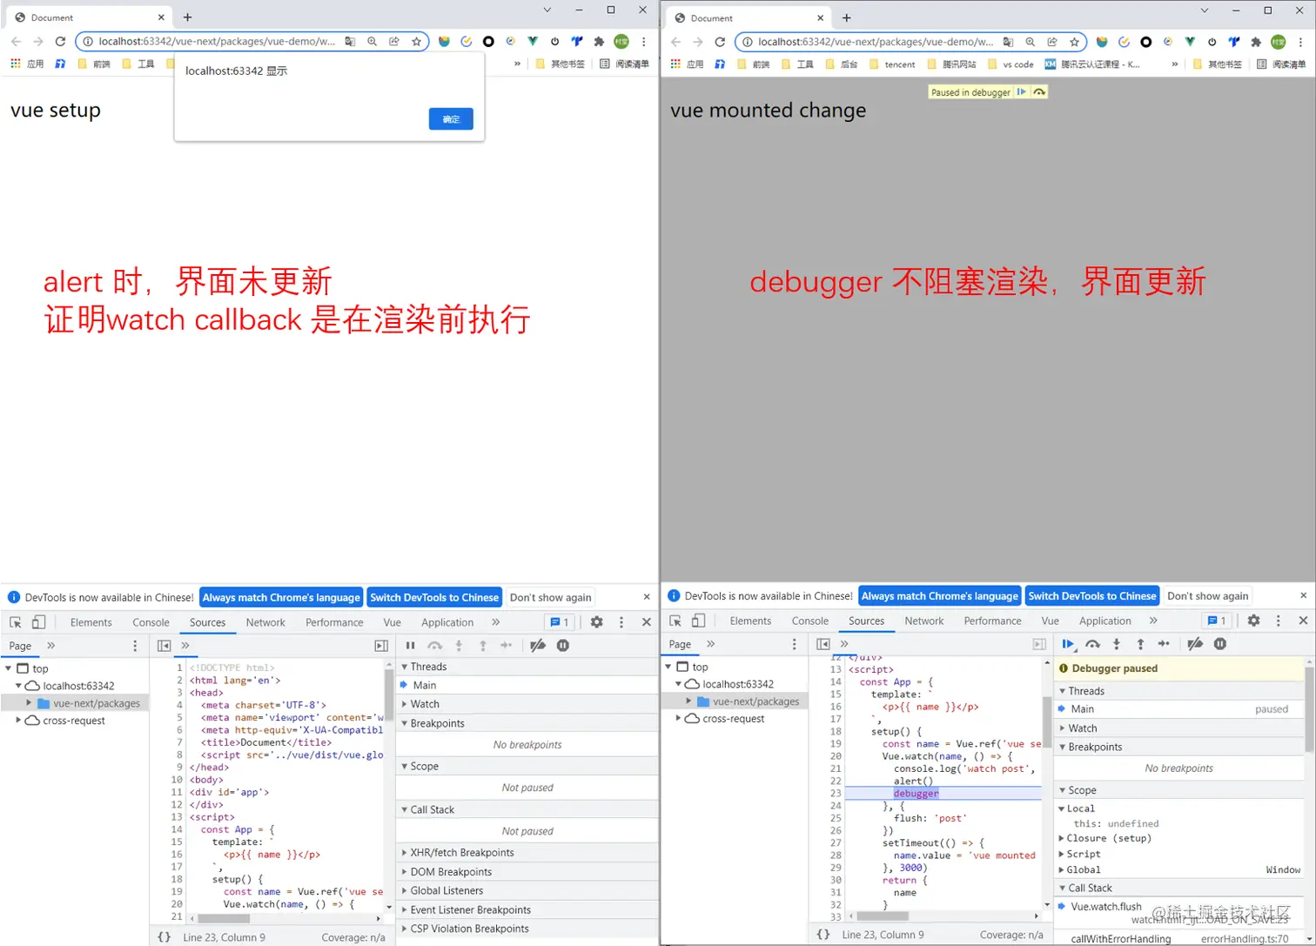Toggle device toolbar in left DevTools
This screenshot has height=946, width=1316.
(x=38, y=622)
